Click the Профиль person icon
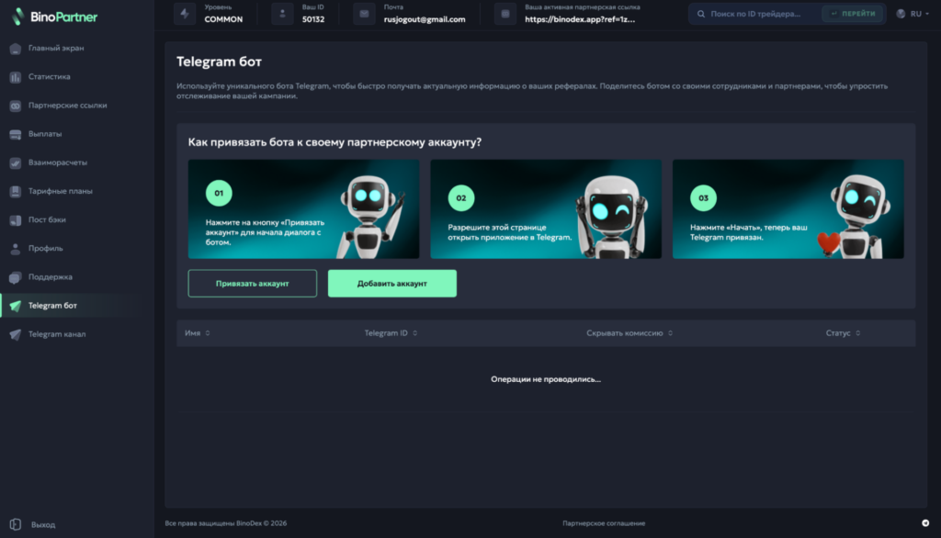This screenshot has height=538, width=941. (16, 248)
